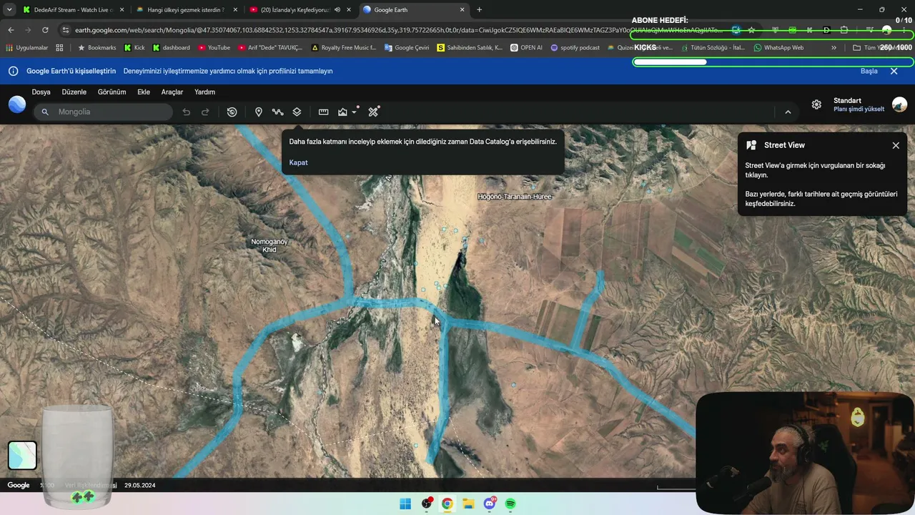Open the Google account profile avatar

(900, 104)
